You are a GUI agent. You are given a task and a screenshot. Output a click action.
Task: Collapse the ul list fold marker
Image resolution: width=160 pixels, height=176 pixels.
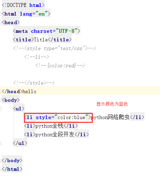pos(0,109)
